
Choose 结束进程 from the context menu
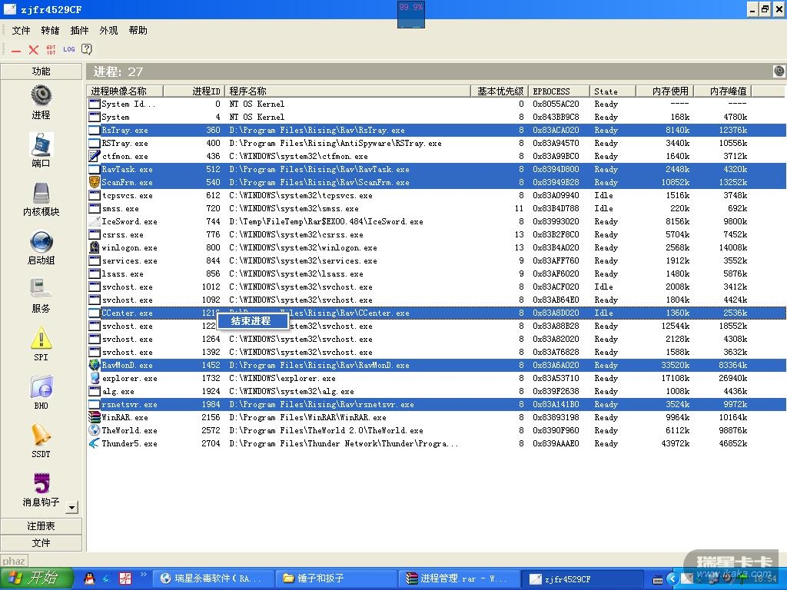click(x=251, y=321)
